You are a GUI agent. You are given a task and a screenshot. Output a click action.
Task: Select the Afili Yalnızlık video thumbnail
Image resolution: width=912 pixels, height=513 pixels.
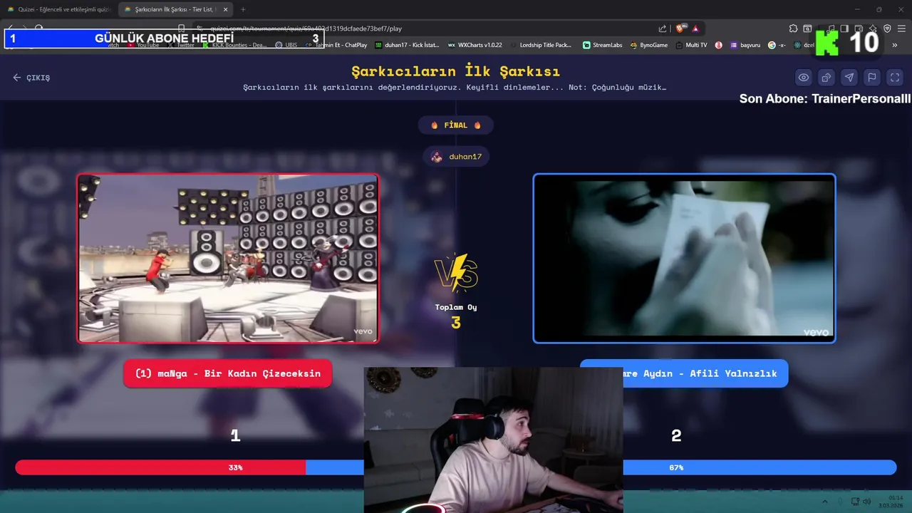coord(684,259)
